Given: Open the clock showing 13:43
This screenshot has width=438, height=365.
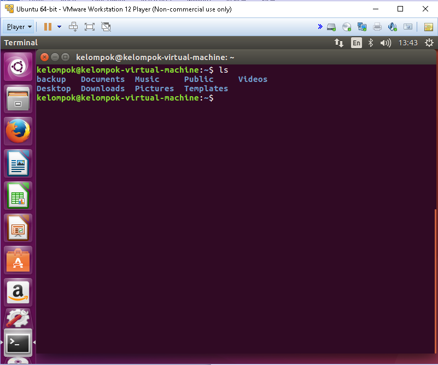Looking at the screenshot, I should [x=408, y=43].
